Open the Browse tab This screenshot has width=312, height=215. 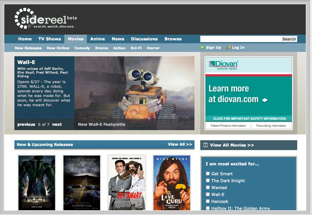tap(173, 39)
